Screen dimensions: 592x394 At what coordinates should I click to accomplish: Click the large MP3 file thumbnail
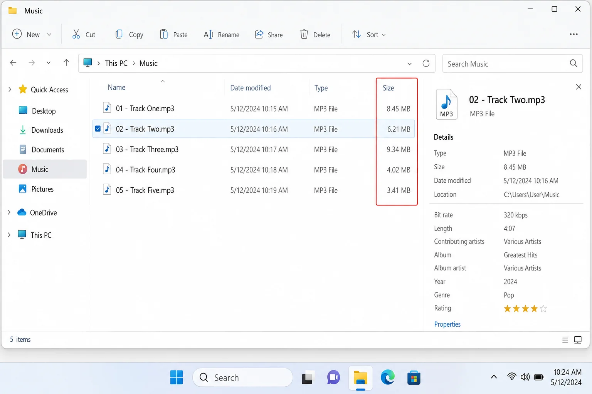click(x=446, y=104)
